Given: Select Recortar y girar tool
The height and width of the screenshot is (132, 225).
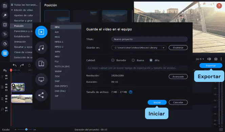Looking at the screenshot, I should [23, 21].
